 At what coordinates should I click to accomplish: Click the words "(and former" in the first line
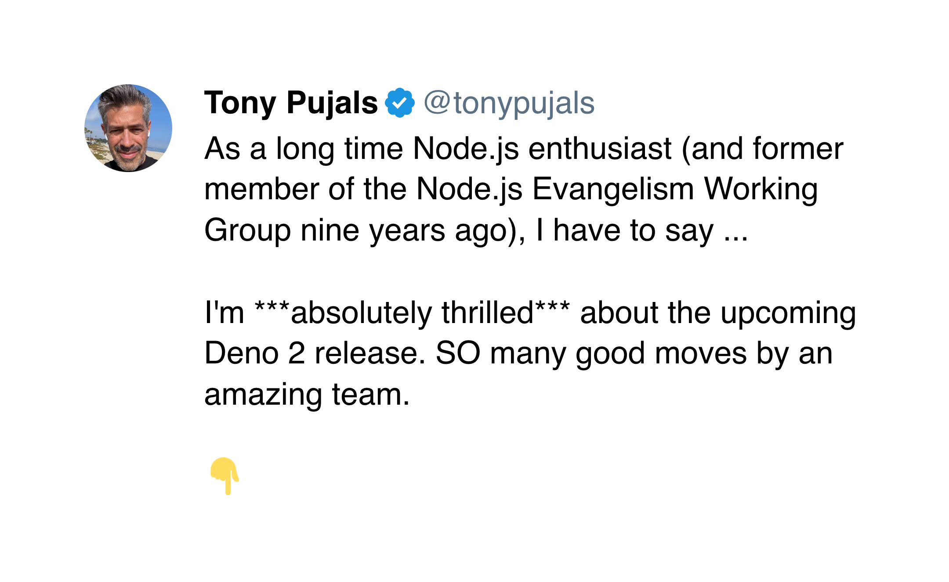pos(762,149)
